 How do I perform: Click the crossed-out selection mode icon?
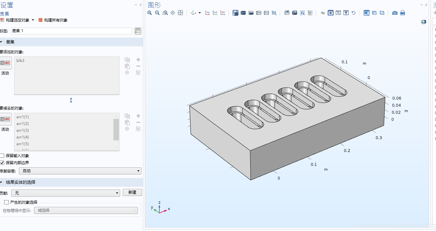274,13
